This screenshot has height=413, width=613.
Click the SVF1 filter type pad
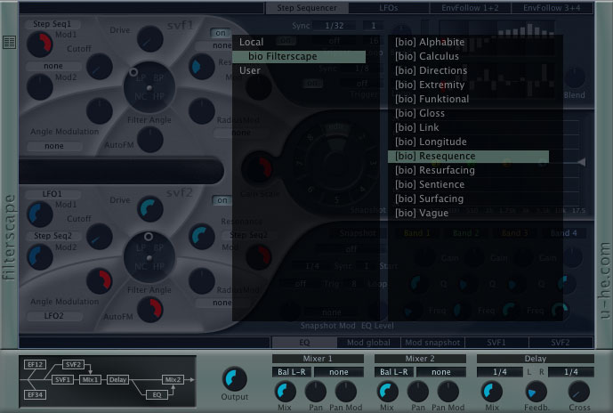tap(149, 87)
